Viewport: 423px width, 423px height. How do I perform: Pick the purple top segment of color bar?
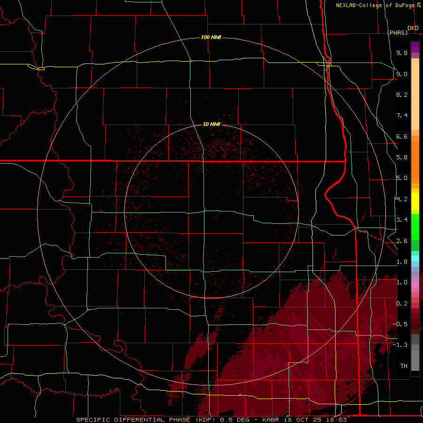[x=415, y=47]
